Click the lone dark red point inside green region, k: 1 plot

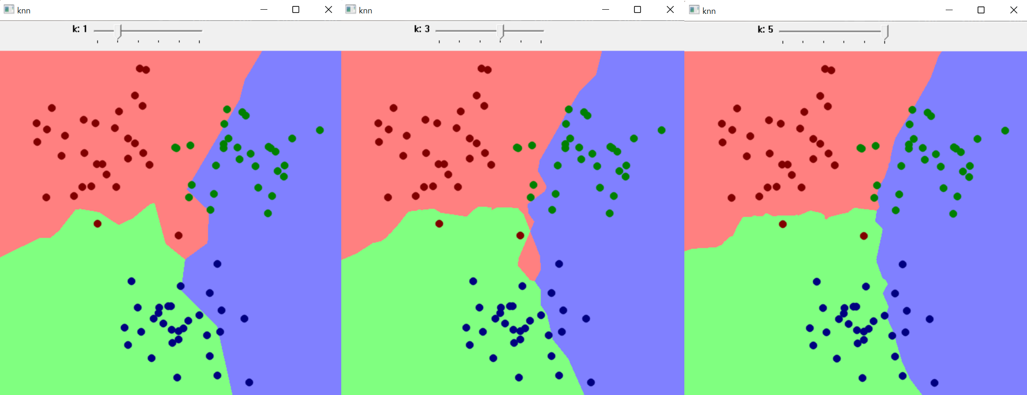point(97,224)
